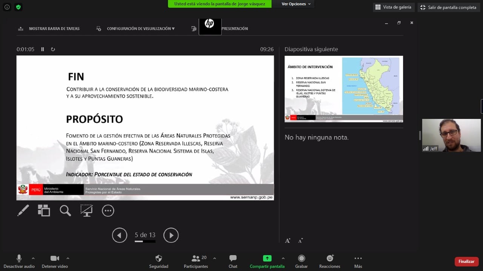Mute microphone with Desactivar audio
This screenshot has width=483, height=271.
pyautogui.click(x=19, y=261)
